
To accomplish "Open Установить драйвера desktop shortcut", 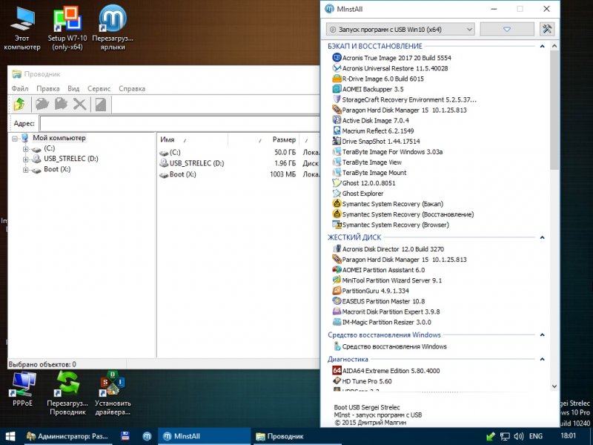I will pyautogui.click(x=113, y=393).
